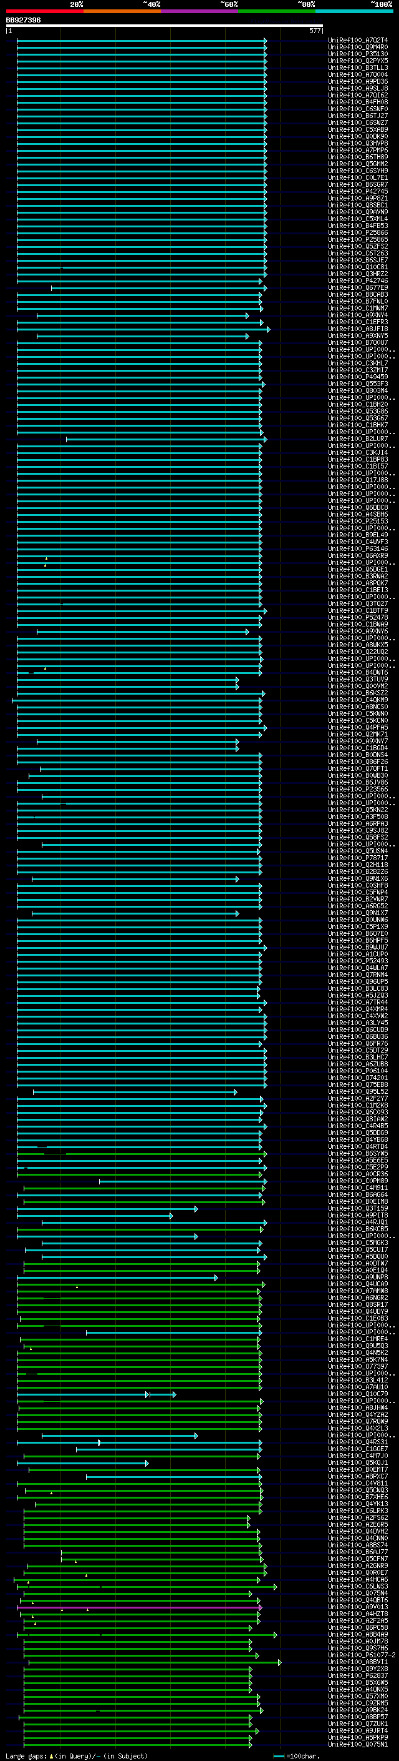Select hit label UniRef100_A8BS74
This screenshot has height=1761, width=399.
pos(358,1545)
